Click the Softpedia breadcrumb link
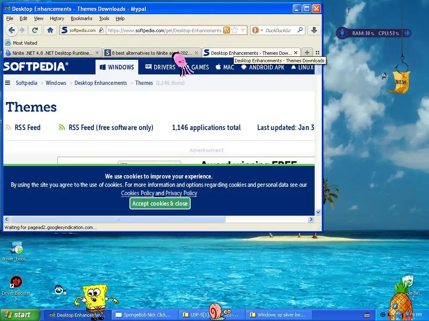 pyautogui.click(x=26, y=83)
